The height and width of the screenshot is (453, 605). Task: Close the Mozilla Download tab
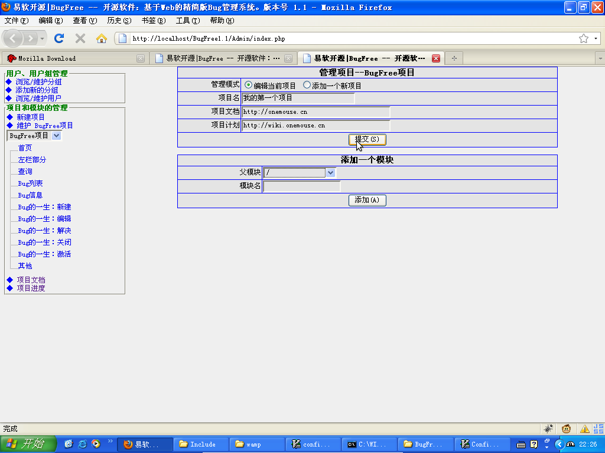click(x=141, y=58)
